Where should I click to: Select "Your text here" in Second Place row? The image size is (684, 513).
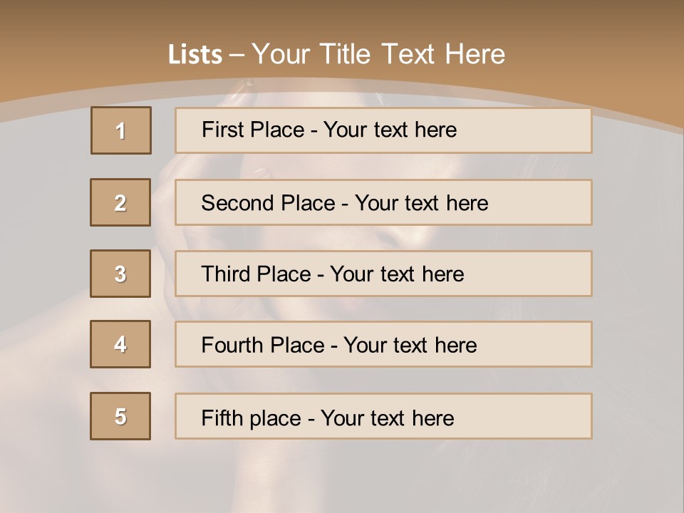tap(421, 203)
